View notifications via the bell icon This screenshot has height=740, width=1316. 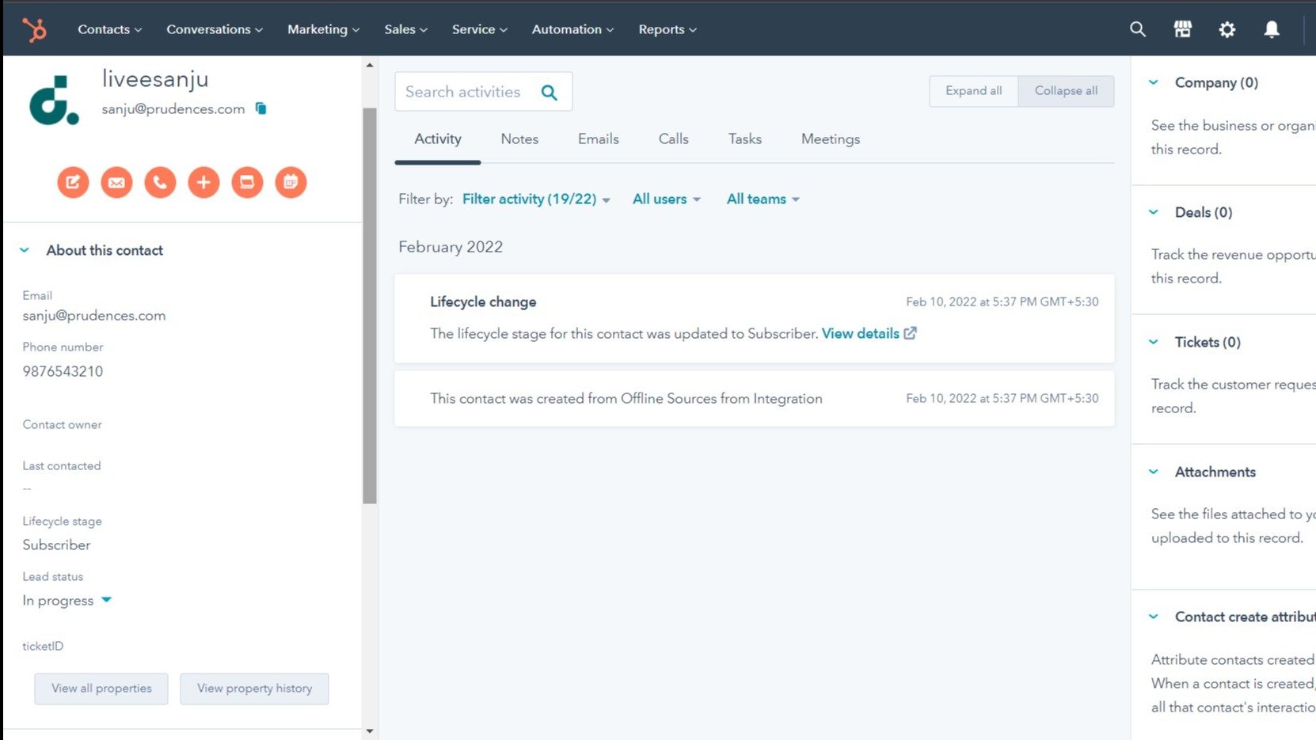(x=1271, y=28)
